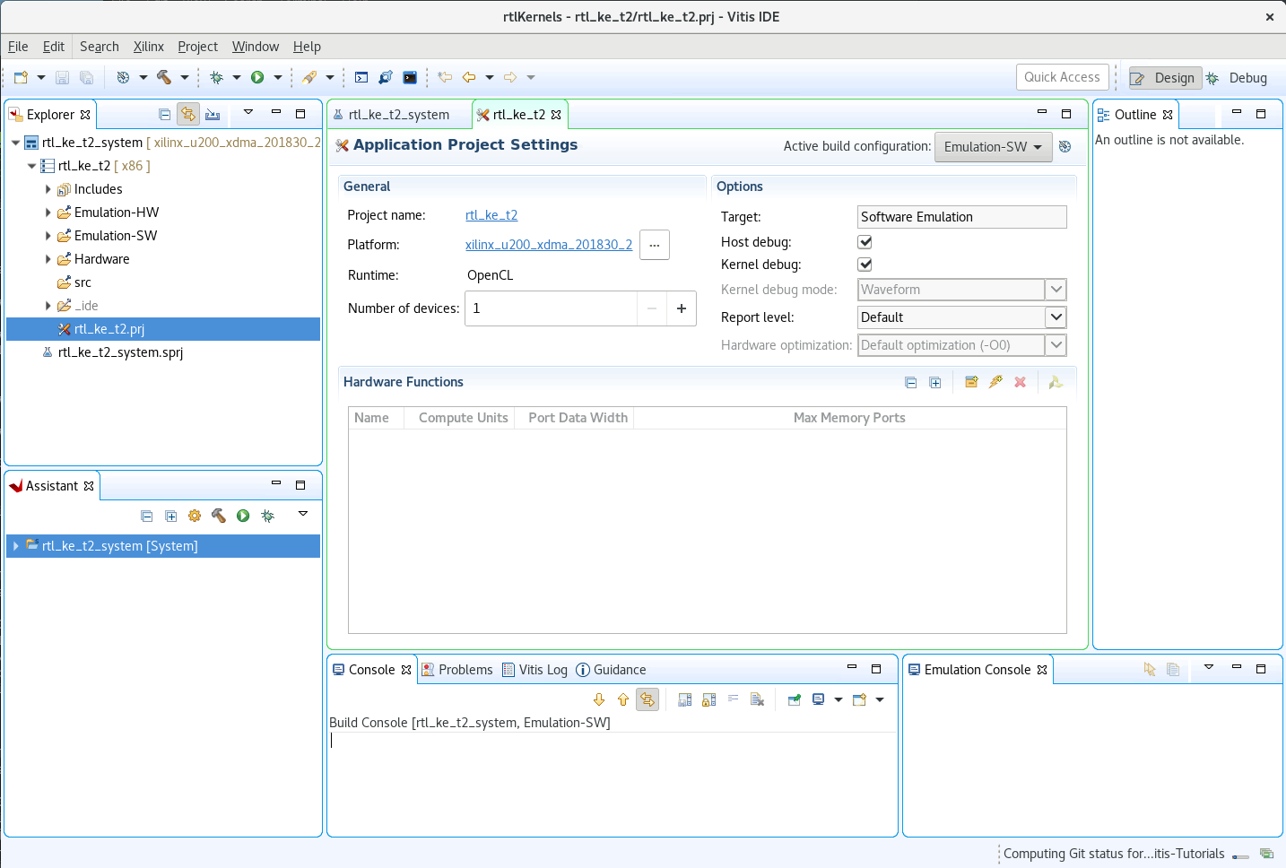The image size is (1286, 868).
Task: Toggle the Host debug checkbox
Action: point(865,242)
